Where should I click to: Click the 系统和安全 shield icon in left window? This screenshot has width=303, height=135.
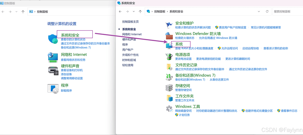point(53,39)
